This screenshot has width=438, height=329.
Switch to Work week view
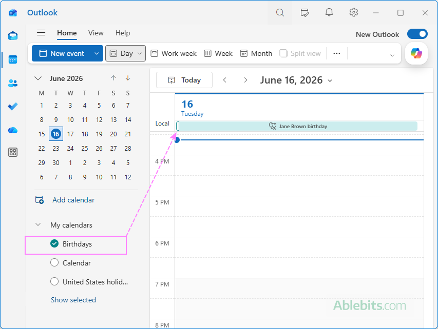tap(174, 53)
